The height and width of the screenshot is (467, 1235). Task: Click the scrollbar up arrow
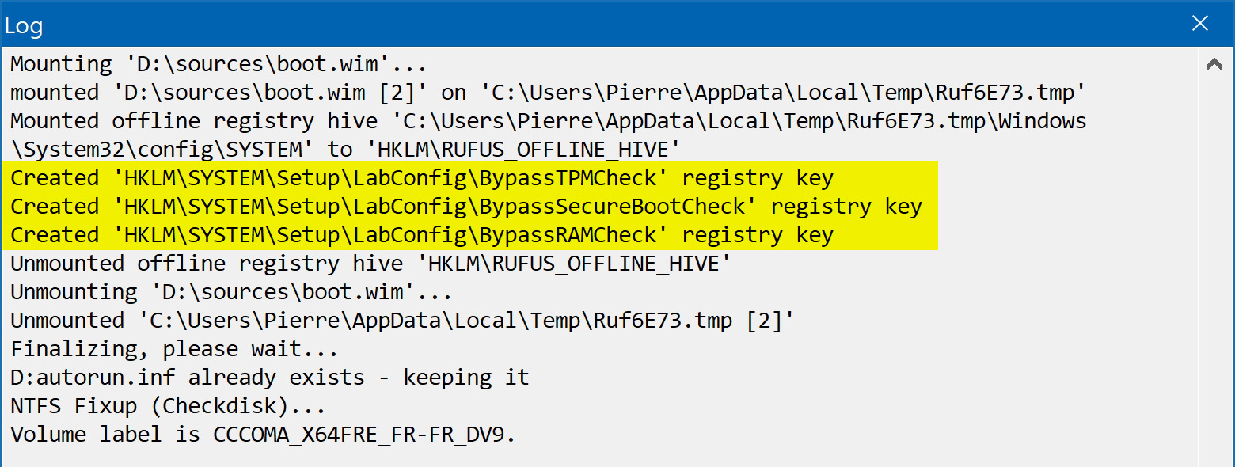tap(1214, 65)
